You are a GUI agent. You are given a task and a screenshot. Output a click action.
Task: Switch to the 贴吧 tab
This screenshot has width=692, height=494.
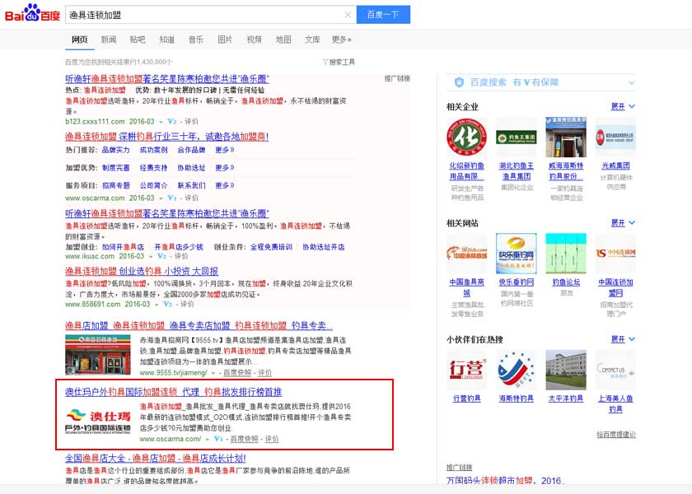pos(138,40)
